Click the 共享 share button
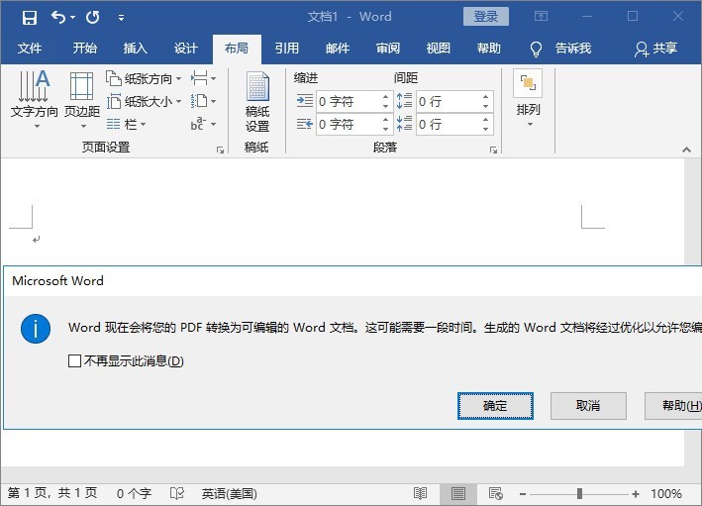Image resolution: width=702 pixels, height=506 pixels. (655, 49)
